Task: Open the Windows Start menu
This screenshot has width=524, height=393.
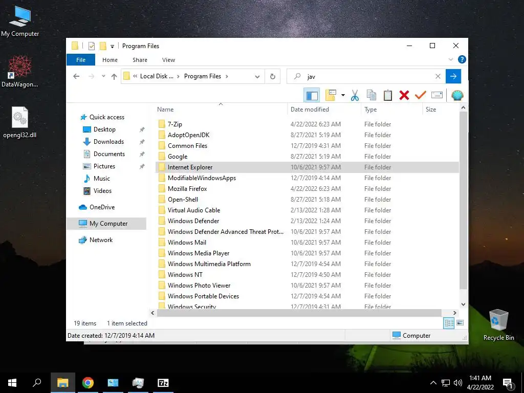Action: tap(12, 383)
